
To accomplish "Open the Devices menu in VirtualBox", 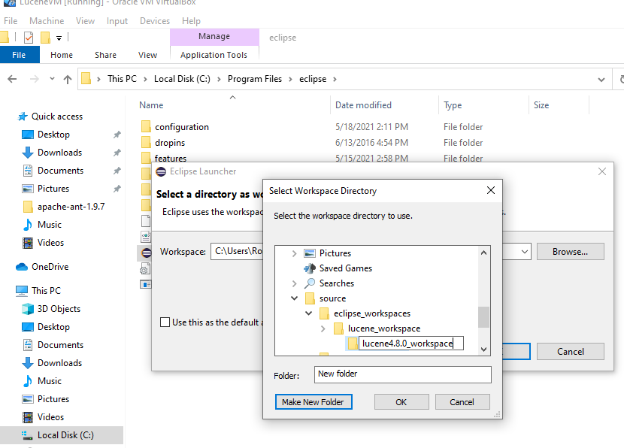I will (x=155, y=21).
